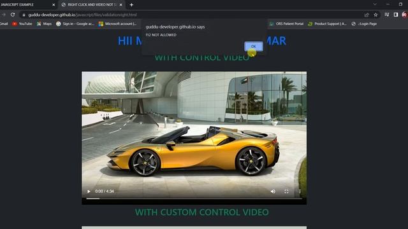Click OK in the alert dialog
408x229 pixels.
click(x=254, y=46)
